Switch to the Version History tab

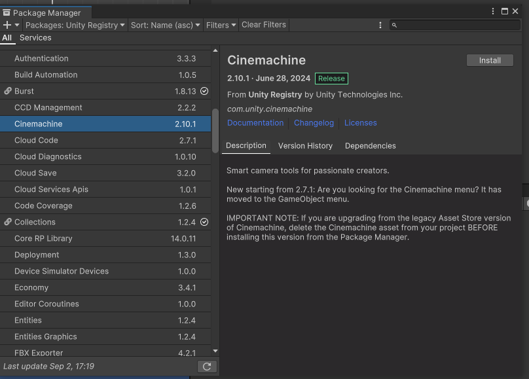pyautogui.click(x=305, y=146)
